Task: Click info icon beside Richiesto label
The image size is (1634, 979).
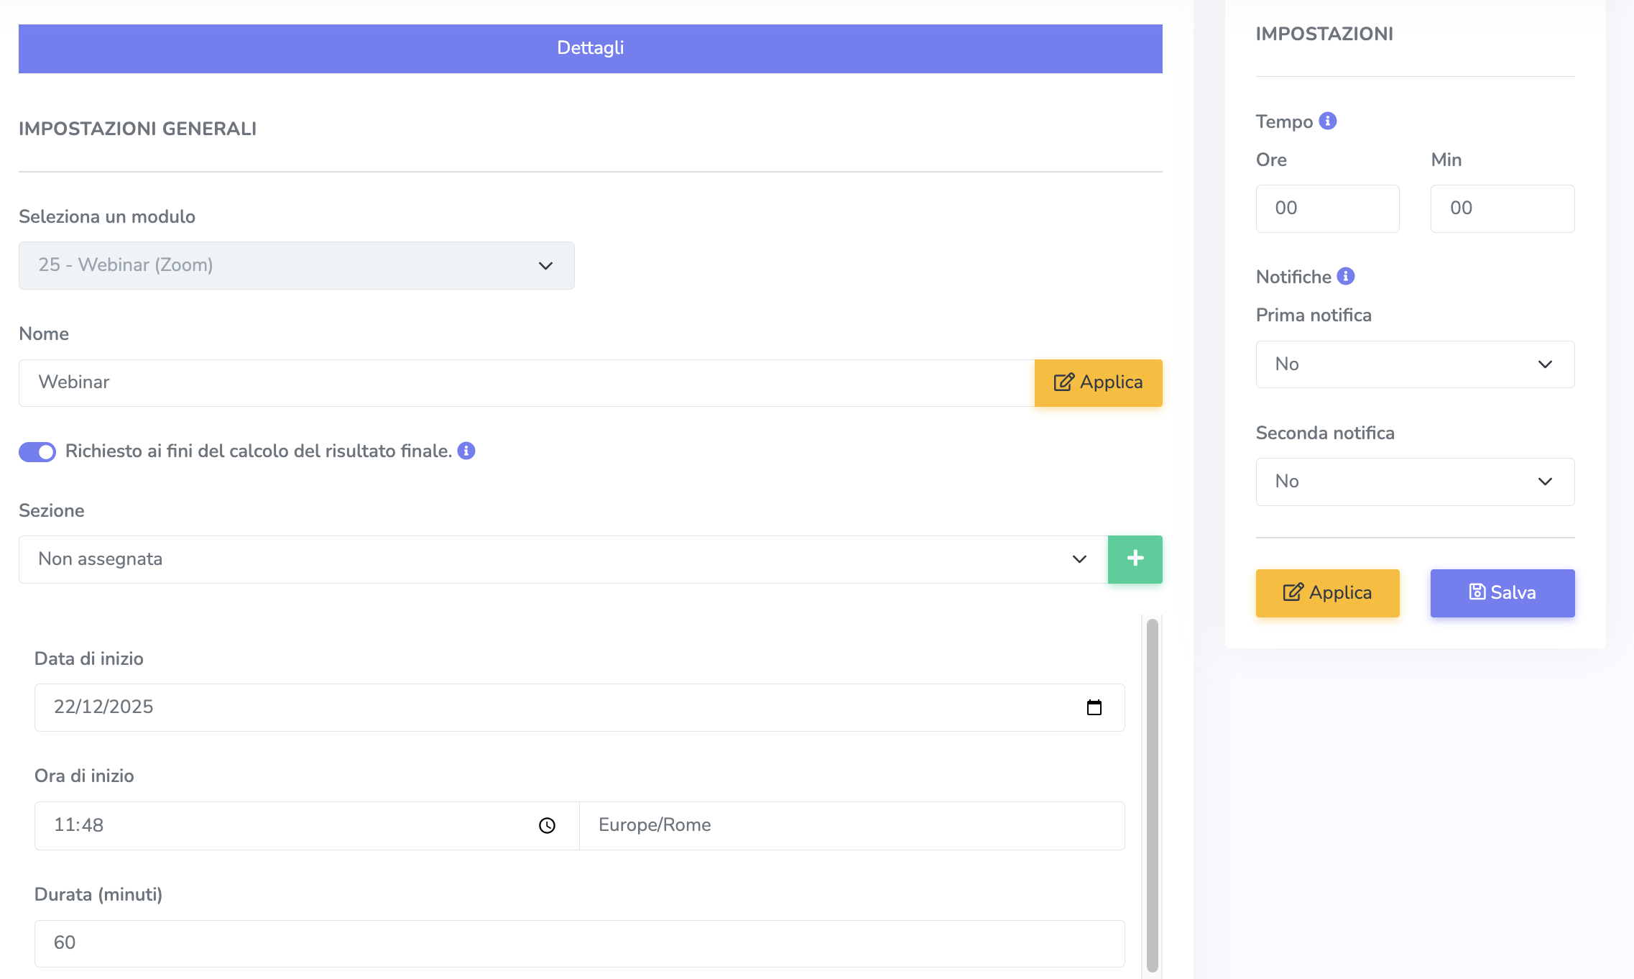Action: (x=466, y=451)
